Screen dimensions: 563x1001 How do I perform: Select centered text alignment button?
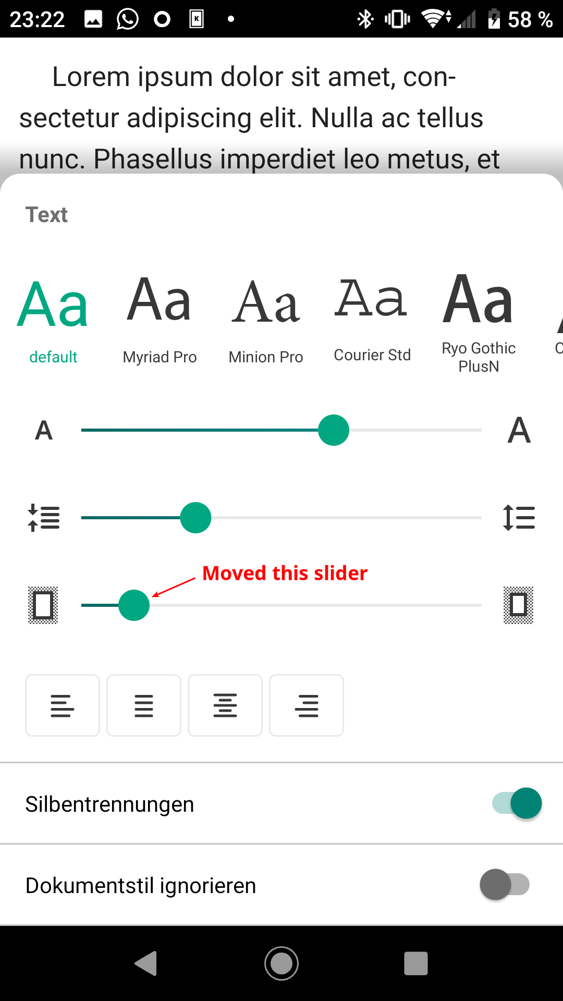225,705
